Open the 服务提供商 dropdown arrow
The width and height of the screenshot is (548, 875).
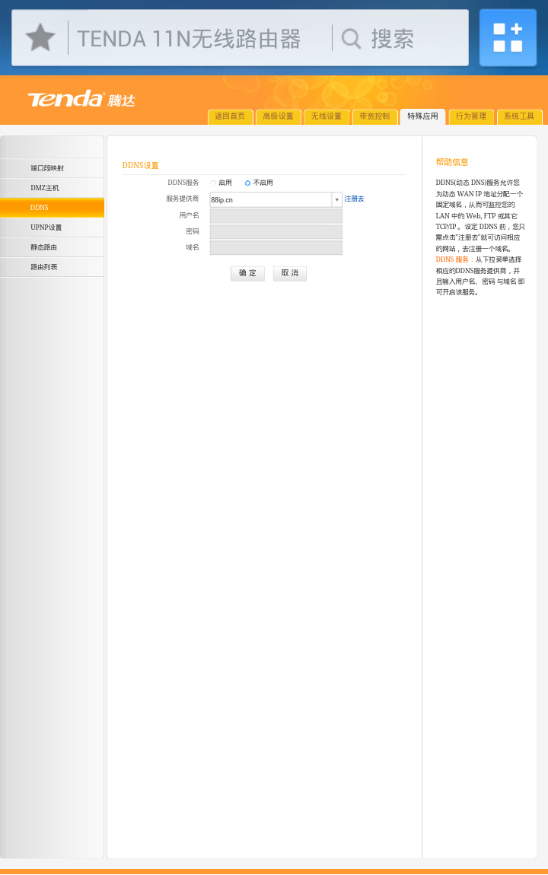click(336, 200)
